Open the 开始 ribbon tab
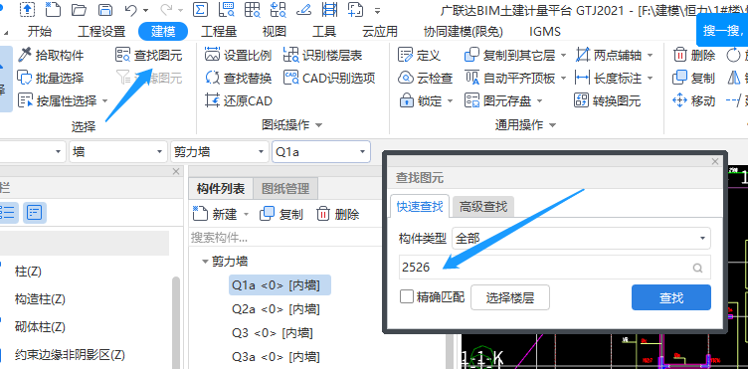 pos(40,32)
